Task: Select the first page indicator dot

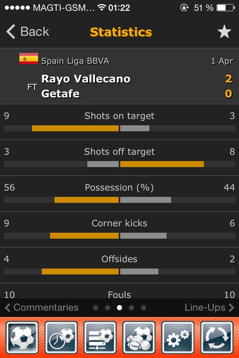Action: pos(96,308)
